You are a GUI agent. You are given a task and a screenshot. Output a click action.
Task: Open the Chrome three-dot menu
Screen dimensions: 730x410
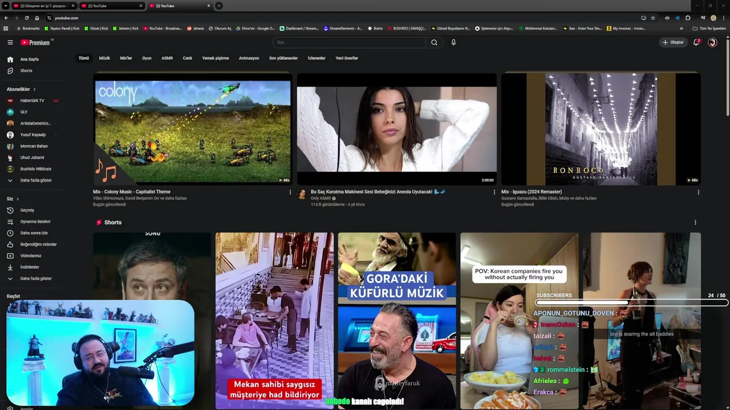tap(723, 18)
